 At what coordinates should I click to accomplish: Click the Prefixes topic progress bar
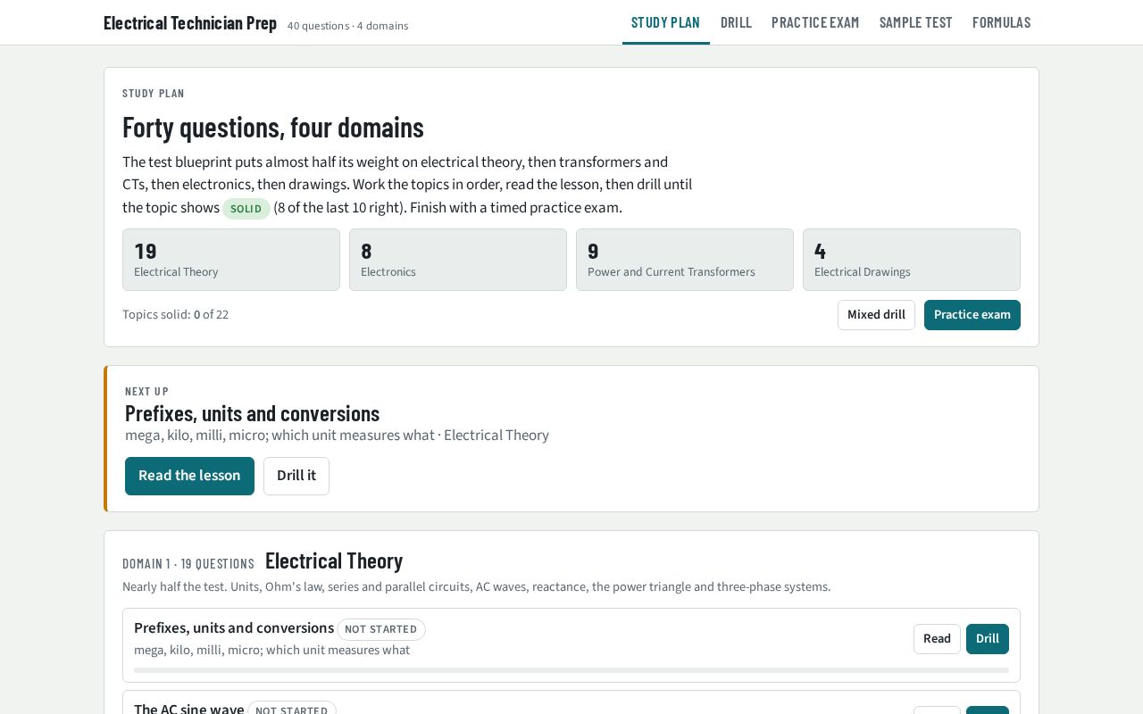(x=571, y=670)
